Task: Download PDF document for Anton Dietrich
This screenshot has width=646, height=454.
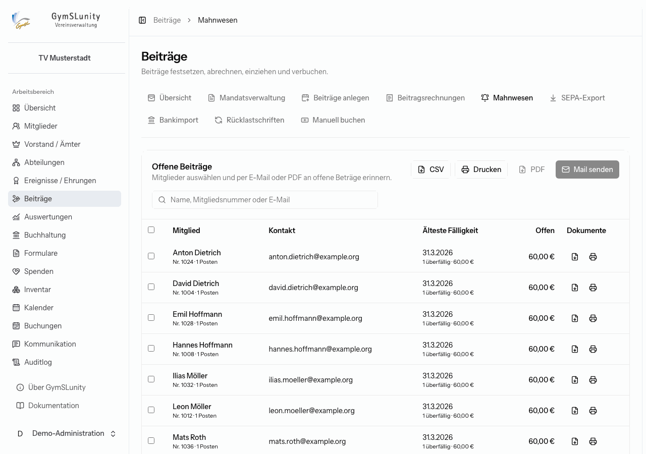Action: pos(575,257)
